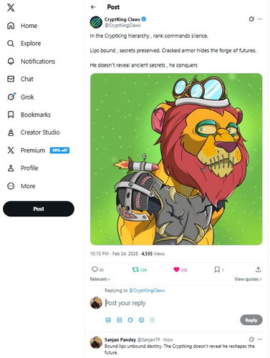
Task: Click the Post your reply field
Action: coord(172,303)
